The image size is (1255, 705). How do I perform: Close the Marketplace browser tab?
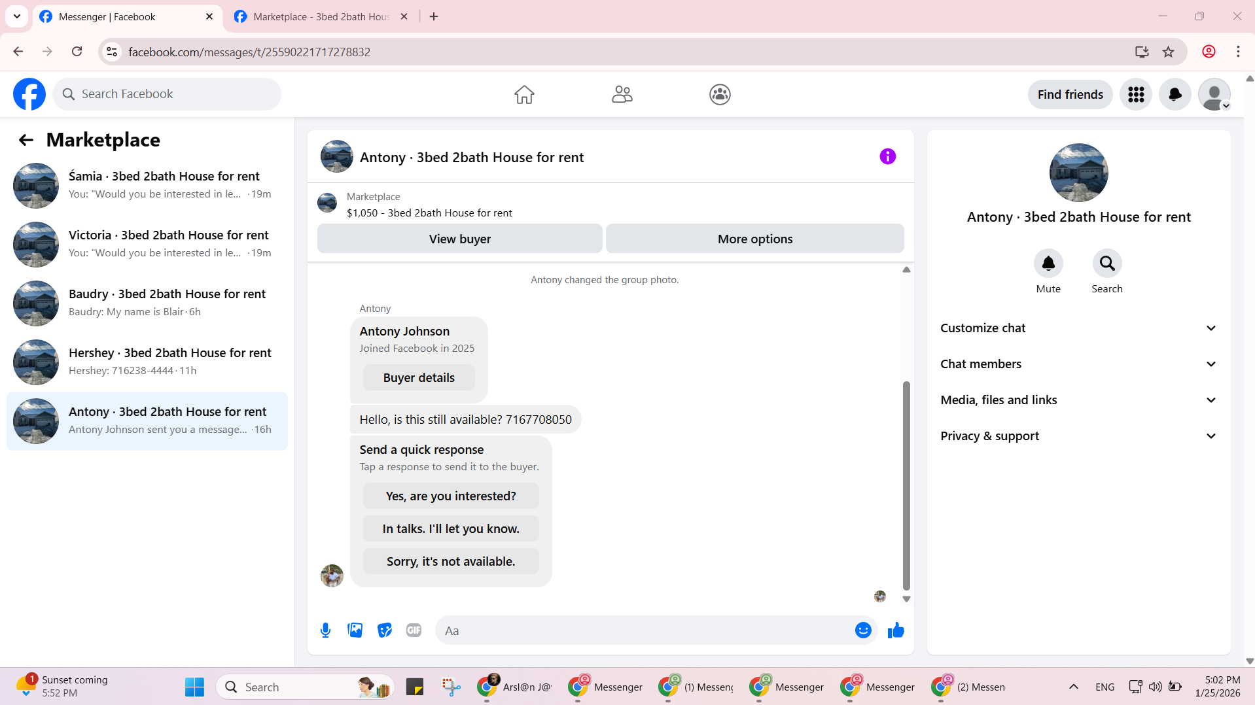[404, 16]
